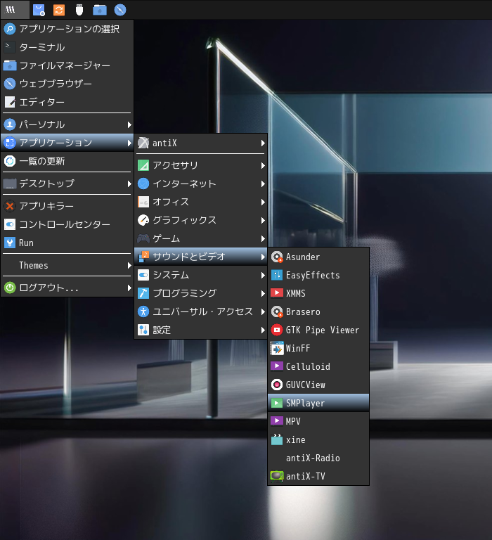The height and width of the screenshot is (540, 492).
Task: Launch SMPlayer from the submenu
Action: point(305,403)
